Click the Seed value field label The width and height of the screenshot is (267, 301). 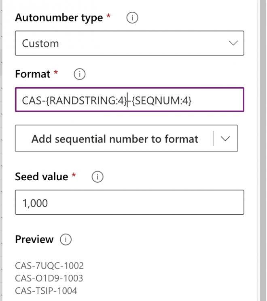41,177
